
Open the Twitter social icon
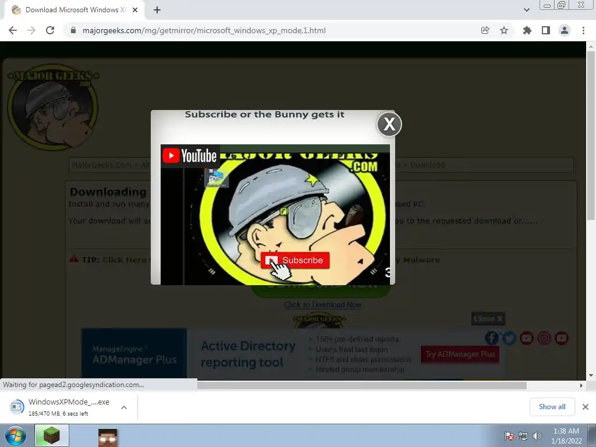click(x=509, y=338)
